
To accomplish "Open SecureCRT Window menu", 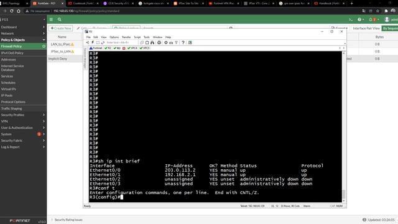I will (x=157, y=37).
